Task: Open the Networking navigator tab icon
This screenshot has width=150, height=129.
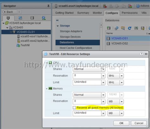Action: tap(44, 18)
